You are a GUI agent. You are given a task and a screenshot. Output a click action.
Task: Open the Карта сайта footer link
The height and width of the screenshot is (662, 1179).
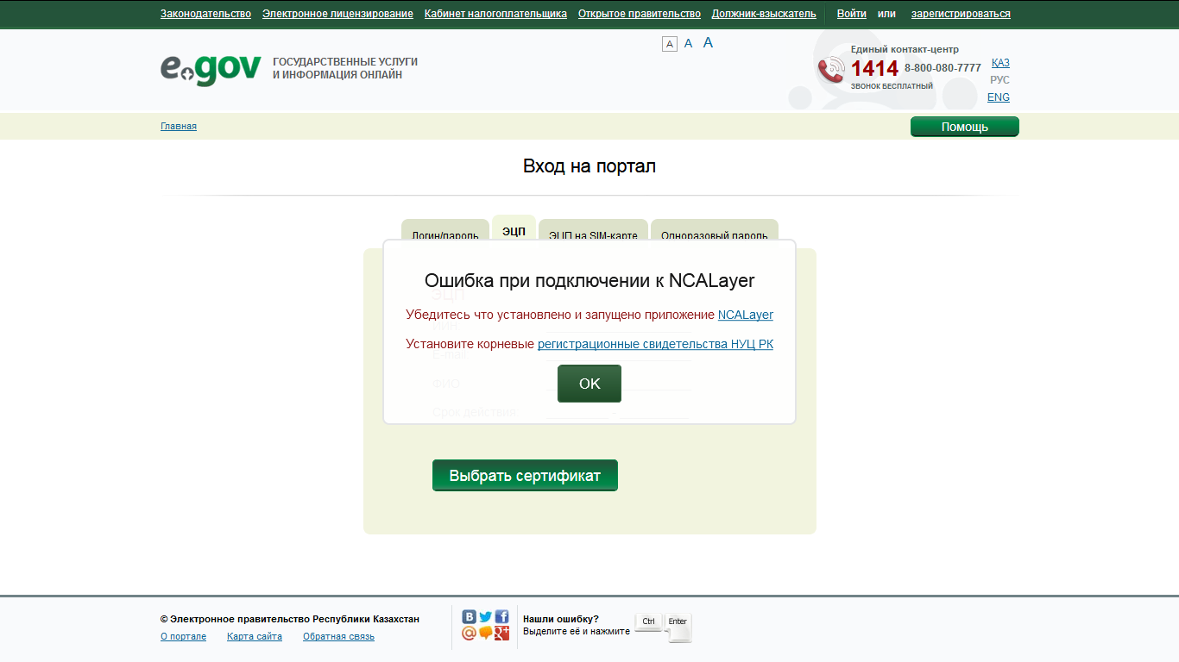tap(255, 636)
